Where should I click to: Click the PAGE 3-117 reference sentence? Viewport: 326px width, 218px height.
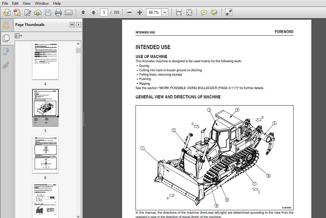[200, 88]
